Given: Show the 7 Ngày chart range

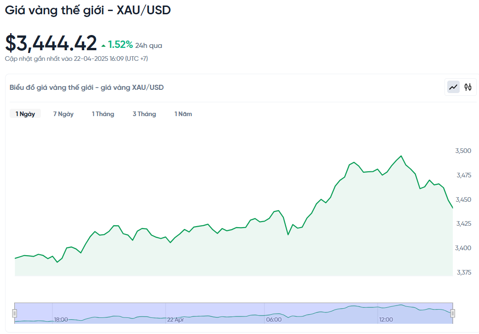Looking at the screenshot, I should (x=63, y=114).
